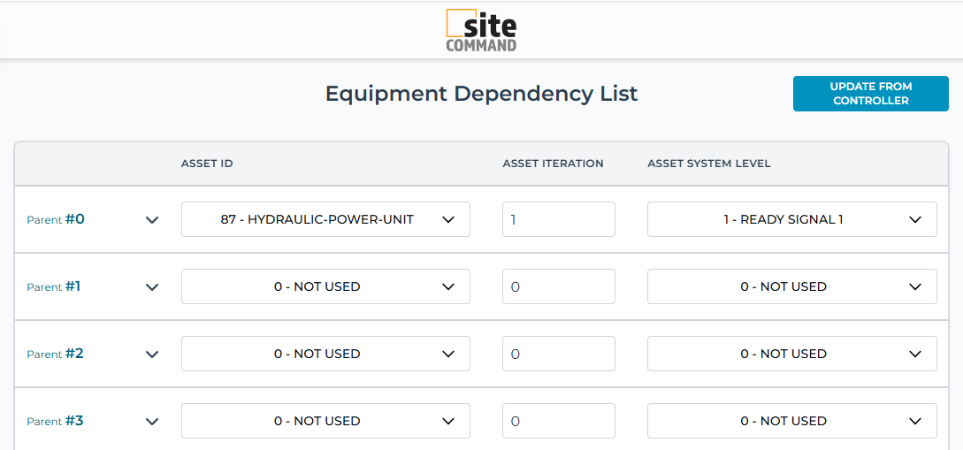Open Parent #3 Asset System Level dropdown
This screenshot has width=963, height=450.
(x=791, y=421)
